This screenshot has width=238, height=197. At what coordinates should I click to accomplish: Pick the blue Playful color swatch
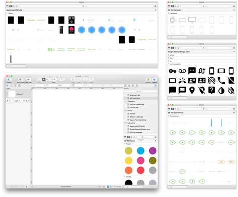(141, 150)
